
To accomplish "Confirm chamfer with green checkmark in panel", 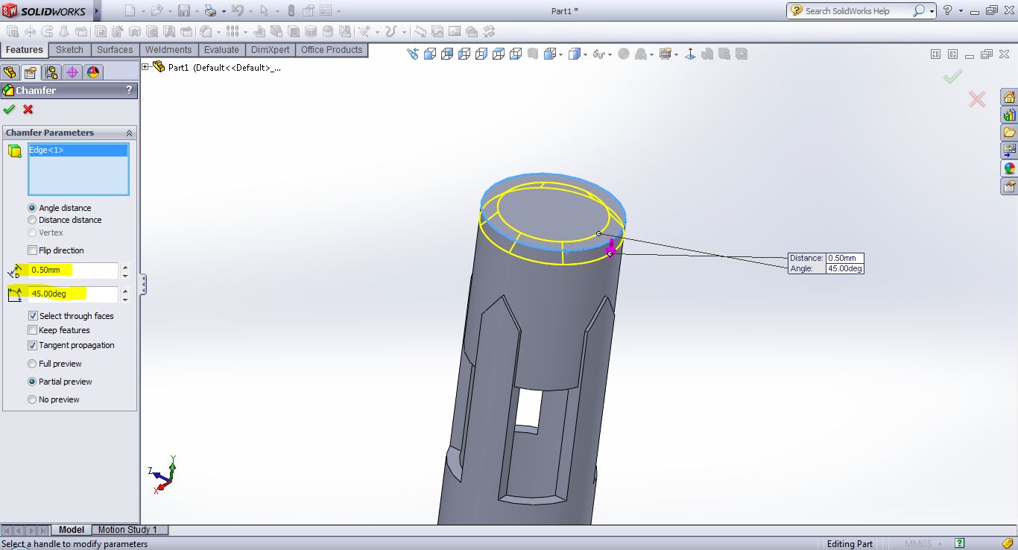I will [9, 110].
